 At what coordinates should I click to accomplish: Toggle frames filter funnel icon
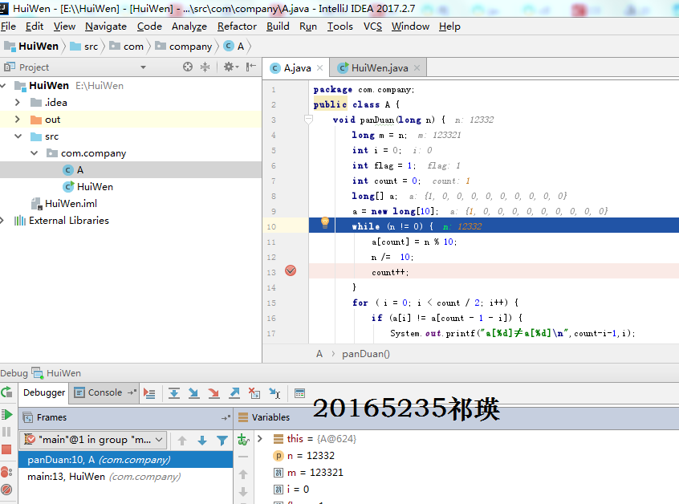click(222, 441)
